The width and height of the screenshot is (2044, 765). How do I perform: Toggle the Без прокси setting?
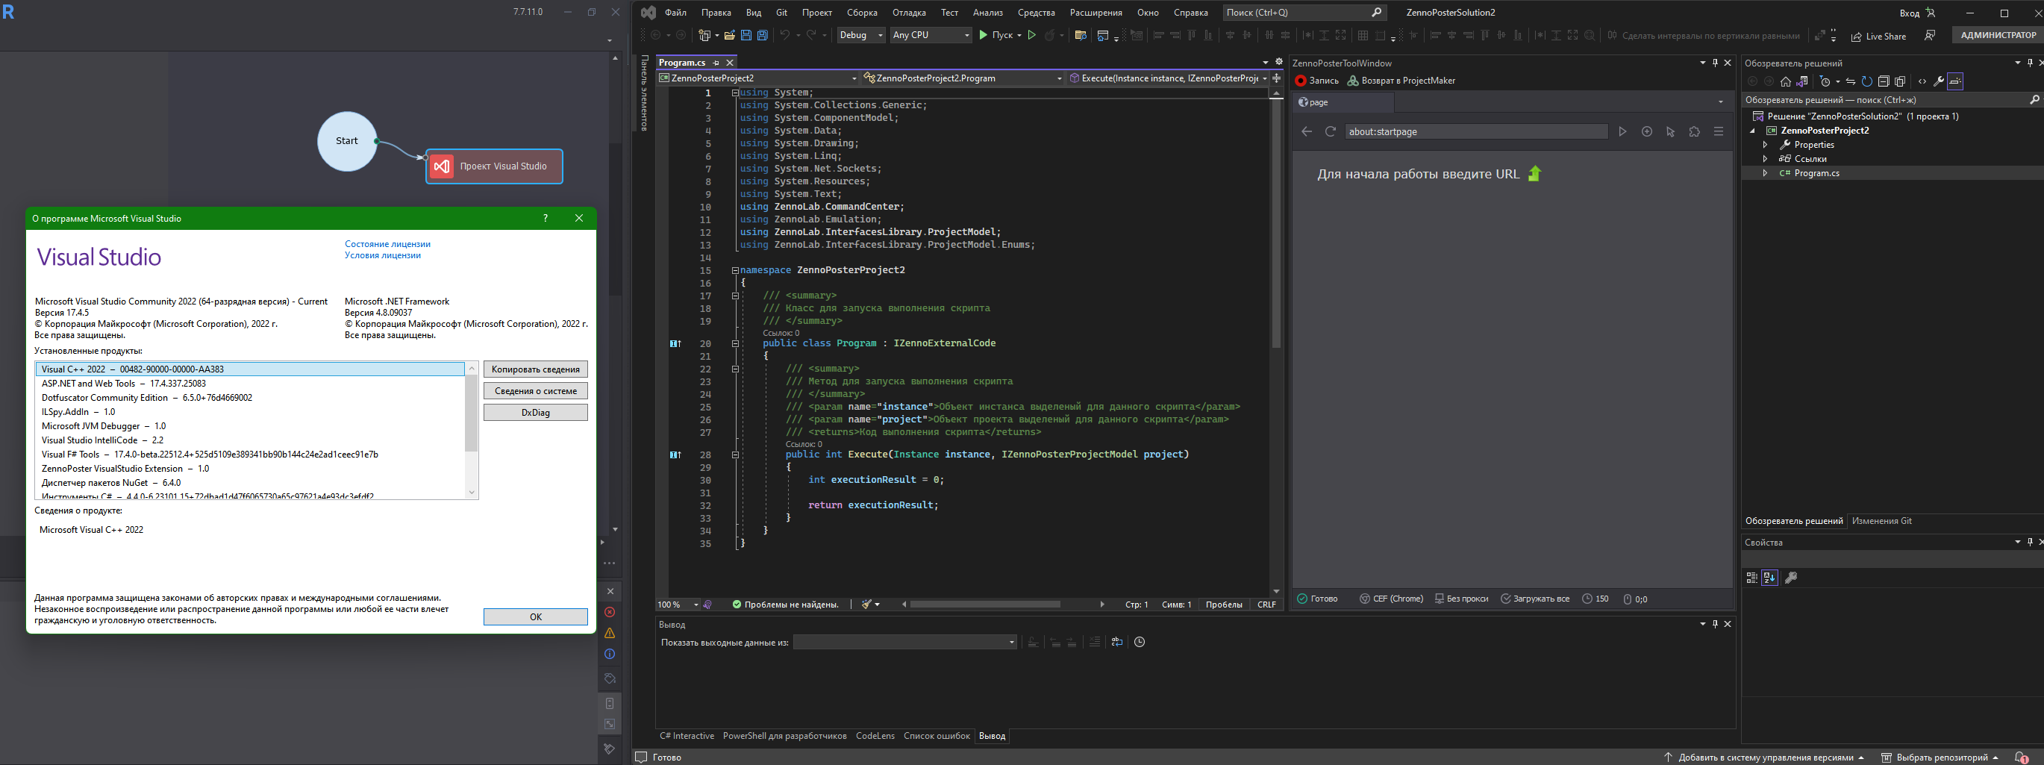pos(1462,599)
